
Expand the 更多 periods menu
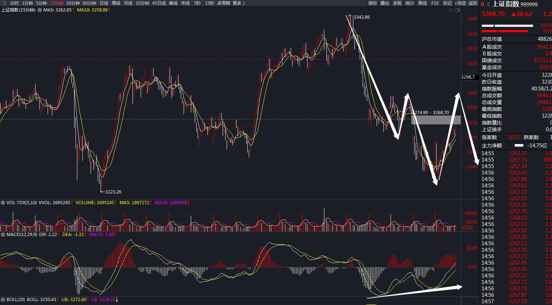pos(239,3)
